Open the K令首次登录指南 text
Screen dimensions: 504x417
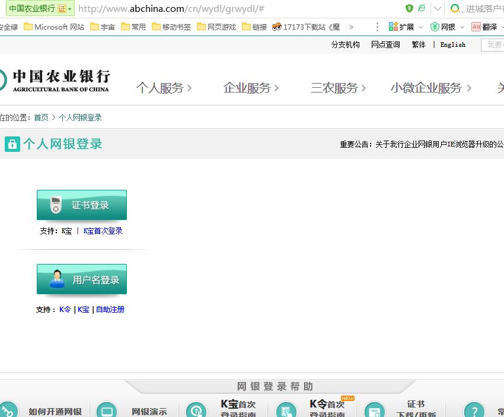(327, 408)
